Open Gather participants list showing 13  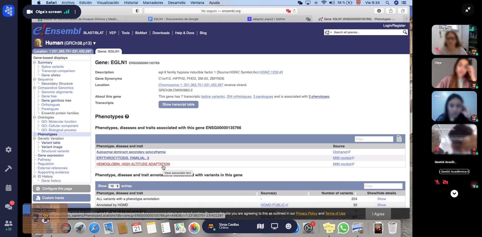pyautogui.click(x=9, y=225)
